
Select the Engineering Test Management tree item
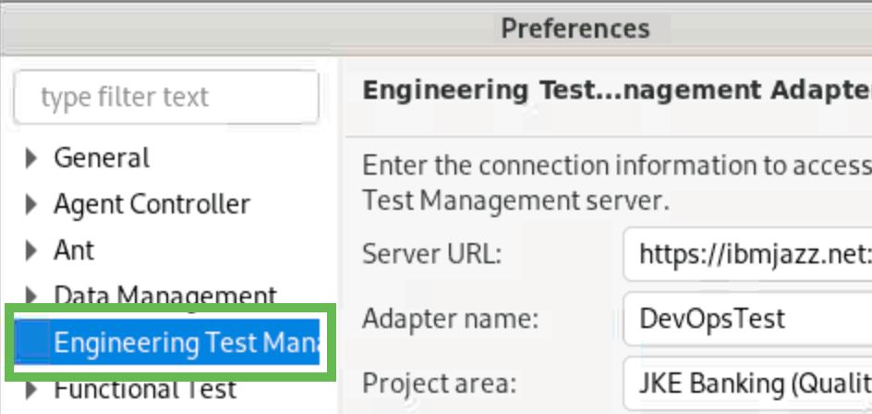185,343
